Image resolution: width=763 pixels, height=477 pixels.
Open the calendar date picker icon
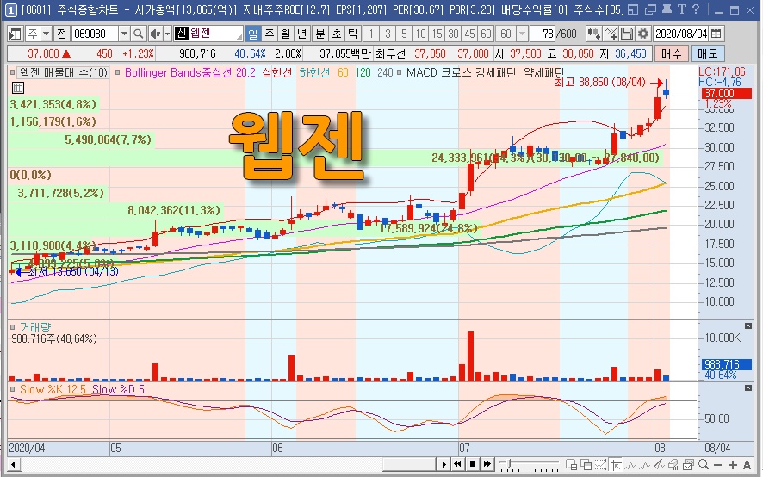click(716, 34)
